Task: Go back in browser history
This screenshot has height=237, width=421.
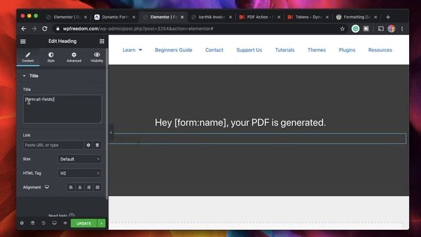Action: coord(24,29)
